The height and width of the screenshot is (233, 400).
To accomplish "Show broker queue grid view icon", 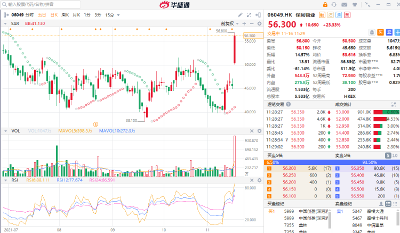I will click(395, 204).
